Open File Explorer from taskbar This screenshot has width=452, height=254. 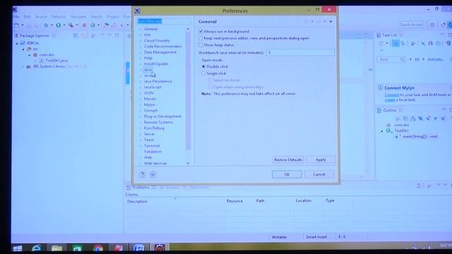(x=56, y=248)
